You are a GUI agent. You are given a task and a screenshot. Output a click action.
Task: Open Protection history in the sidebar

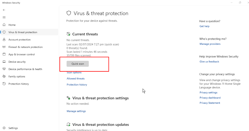[19, 84]
